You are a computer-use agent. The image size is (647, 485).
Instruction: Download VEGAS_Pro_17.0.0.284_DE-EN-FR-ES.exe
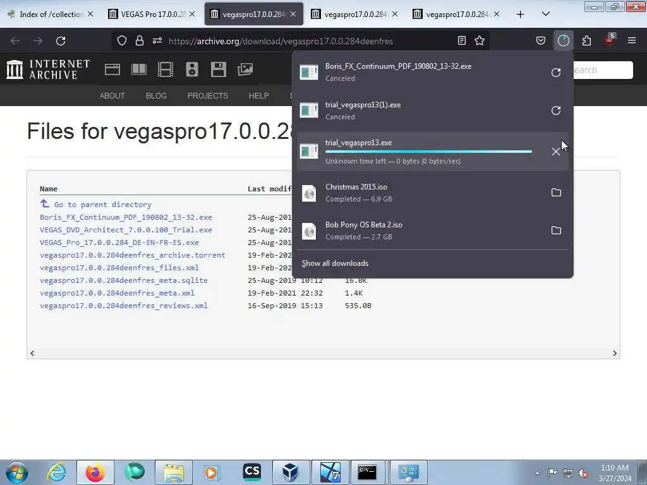pos(119,242)
